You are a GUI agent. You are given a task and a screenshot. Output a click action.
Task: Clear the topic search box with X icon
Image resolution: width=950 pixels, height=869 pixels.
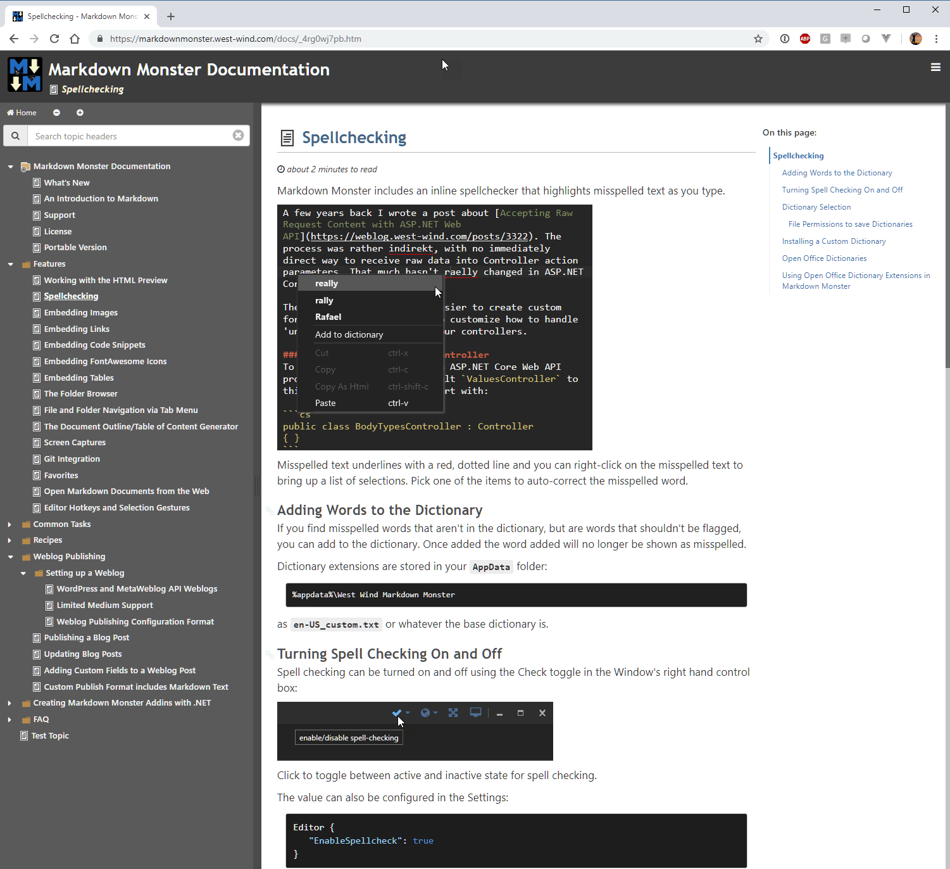(x=238, y=135)
